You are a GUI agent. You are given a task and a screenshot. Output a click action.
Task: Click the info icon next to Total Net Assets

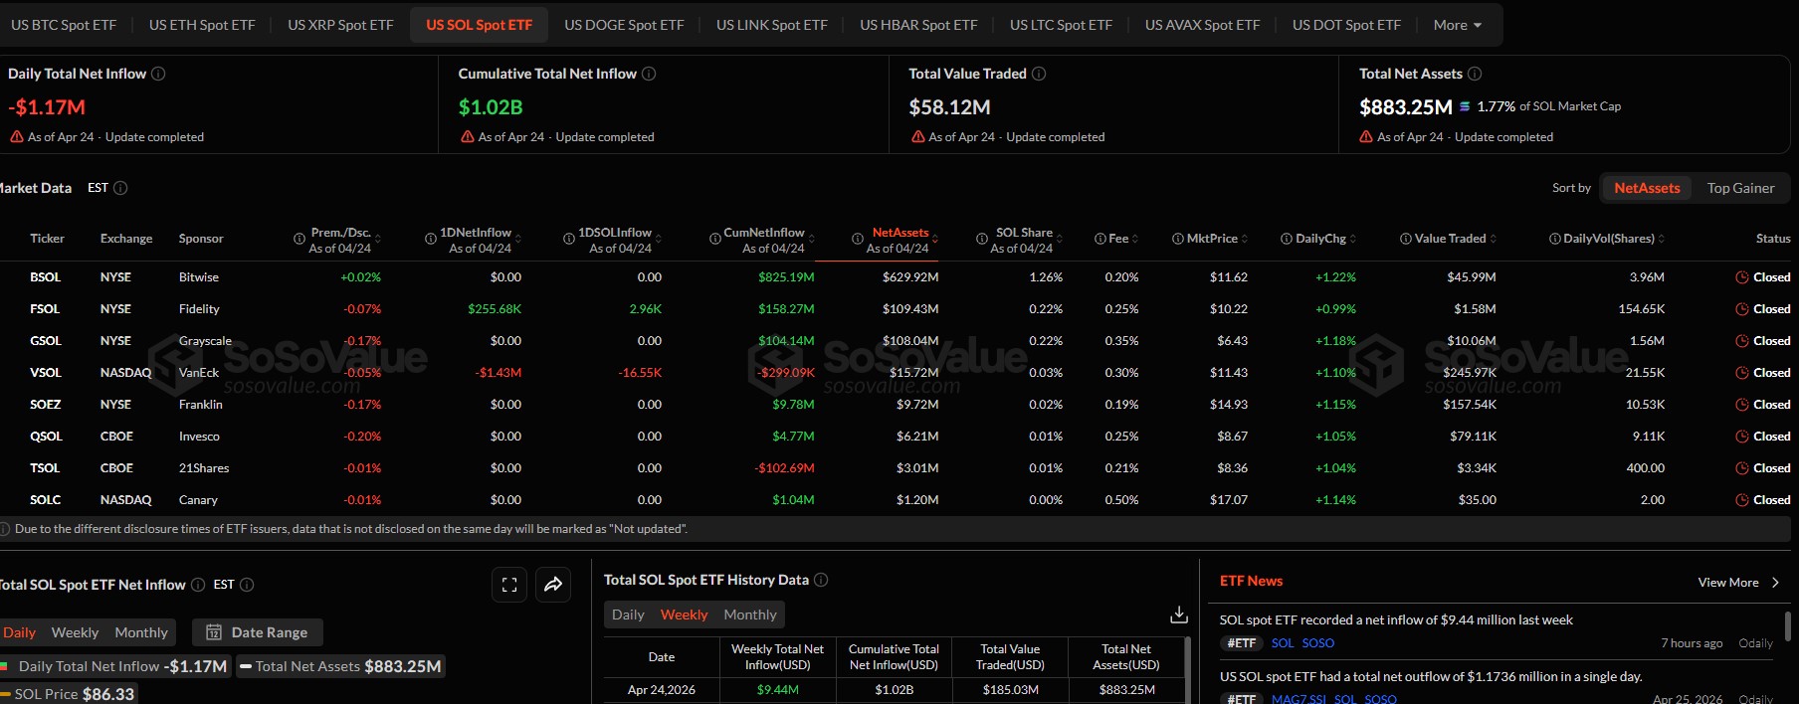coord(1475,74)
